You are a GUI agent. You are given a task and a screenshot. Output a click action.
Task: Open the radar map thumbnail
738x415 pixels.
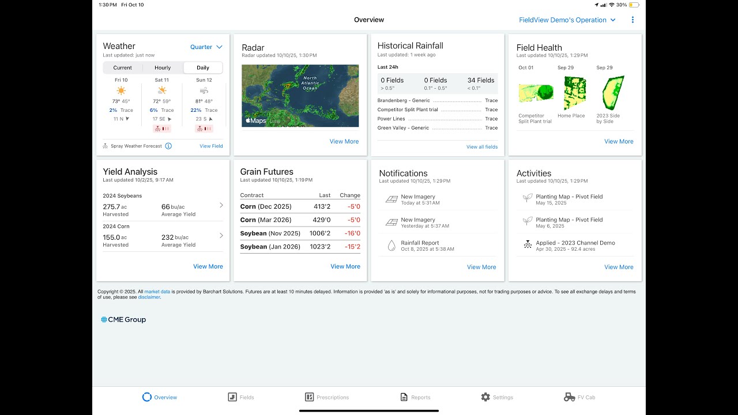[x=300, y=96]
